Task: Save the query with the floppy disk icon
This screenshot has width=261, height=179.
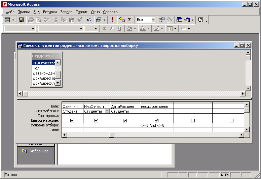Action: (21, 20)
